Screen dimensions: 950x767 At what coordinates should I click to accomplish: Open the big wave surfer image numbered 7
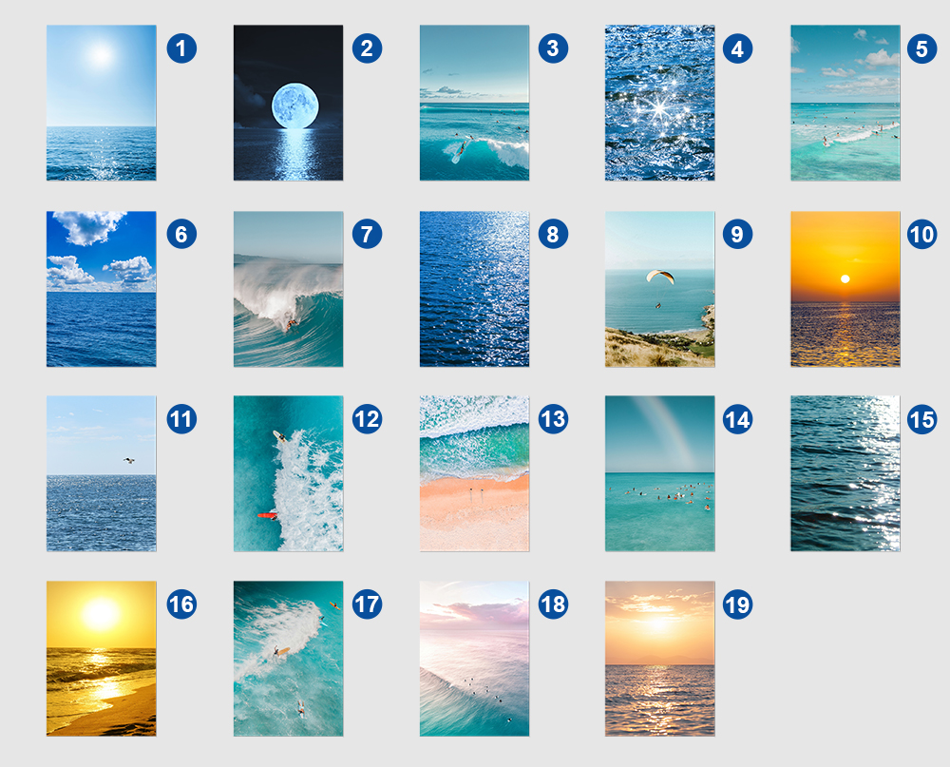(x=289, y=289)
